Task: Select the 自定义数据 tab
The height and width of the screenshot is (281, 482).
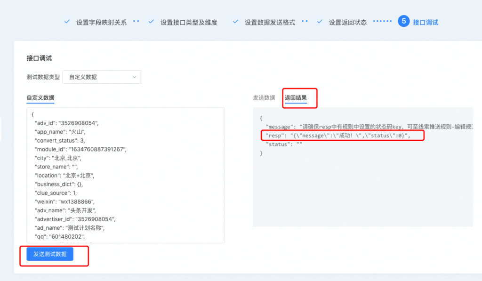Action: click(40, 98)
